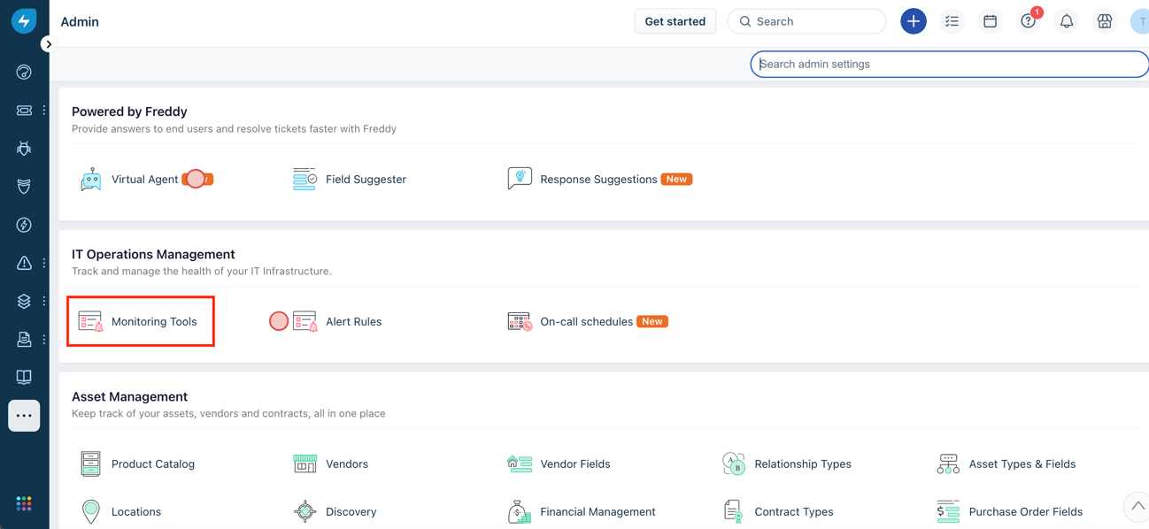
Task: Open the to-do list icon in the top bar
Action: pyautogui.click(x=952, y=20)
